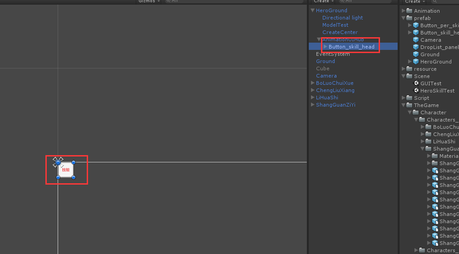
Task: Select the Button_skill_head hierarchy row
Action: click(x=353, y=47)
